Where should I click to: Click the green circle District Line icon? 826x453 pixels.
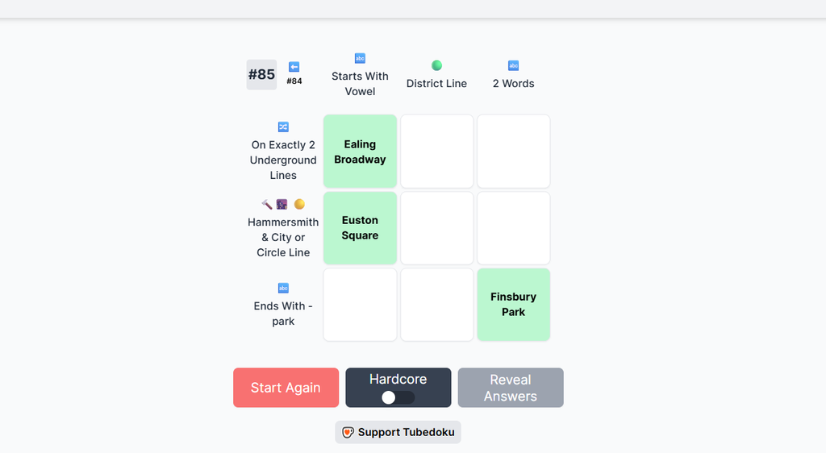[436, 65]
